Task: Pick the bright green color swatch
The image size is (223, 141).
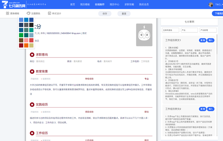Action: [x=21, y=35]
